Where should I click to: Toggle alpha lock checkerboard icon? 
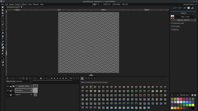pyautogui.click(x=188, y=8)
